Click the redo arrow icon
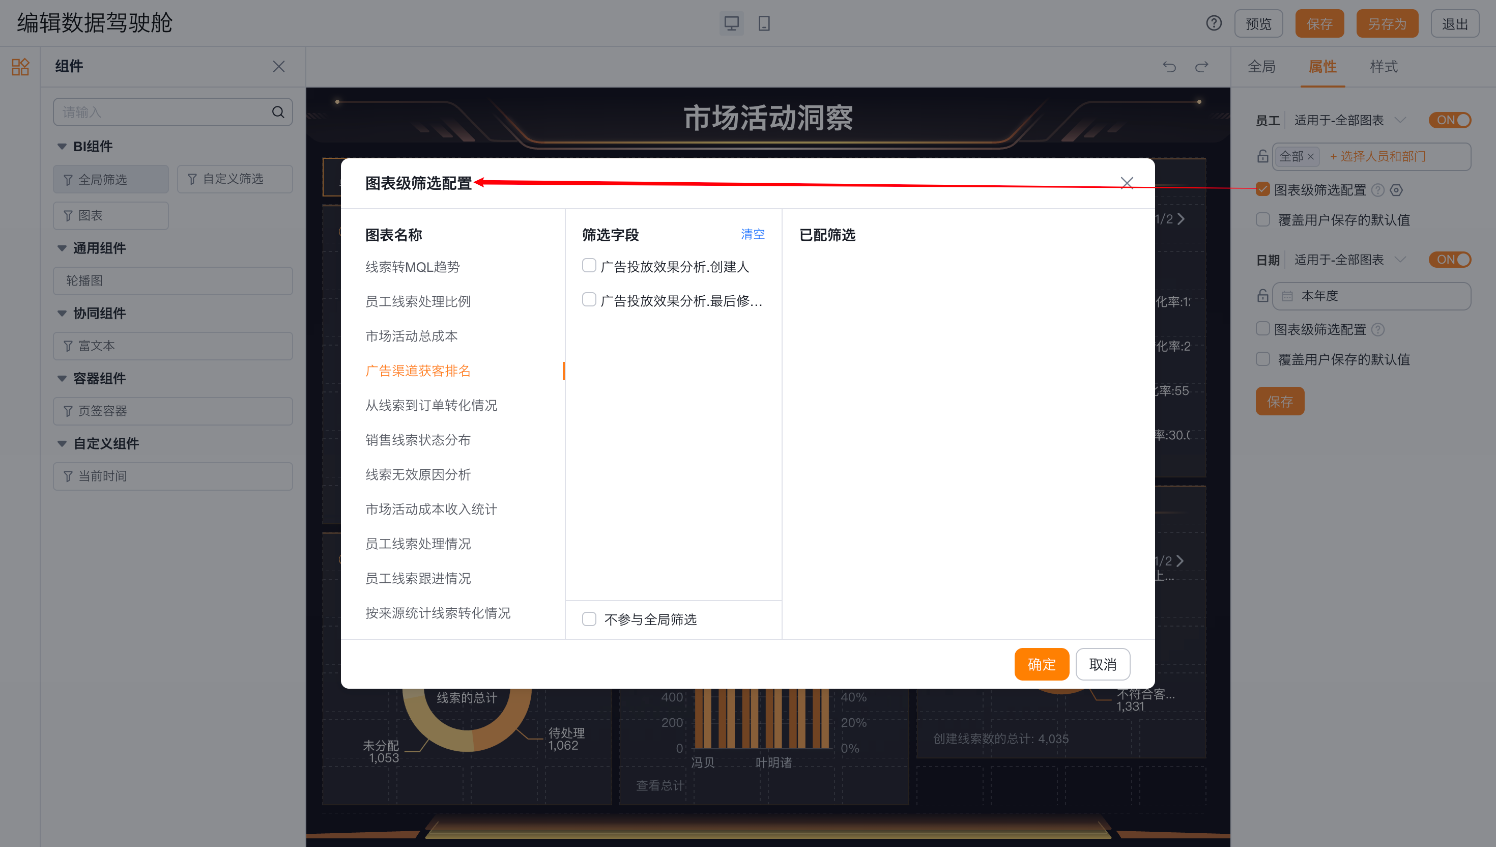 click(1201, 67)
